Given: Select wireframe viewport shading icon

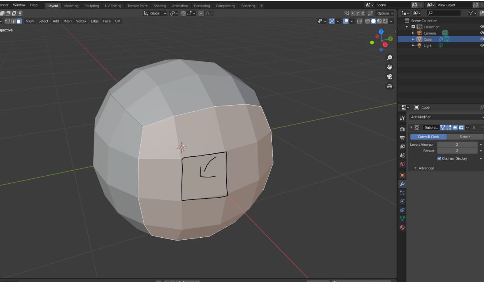Looking at the screenshot, I should pos(367,21).
